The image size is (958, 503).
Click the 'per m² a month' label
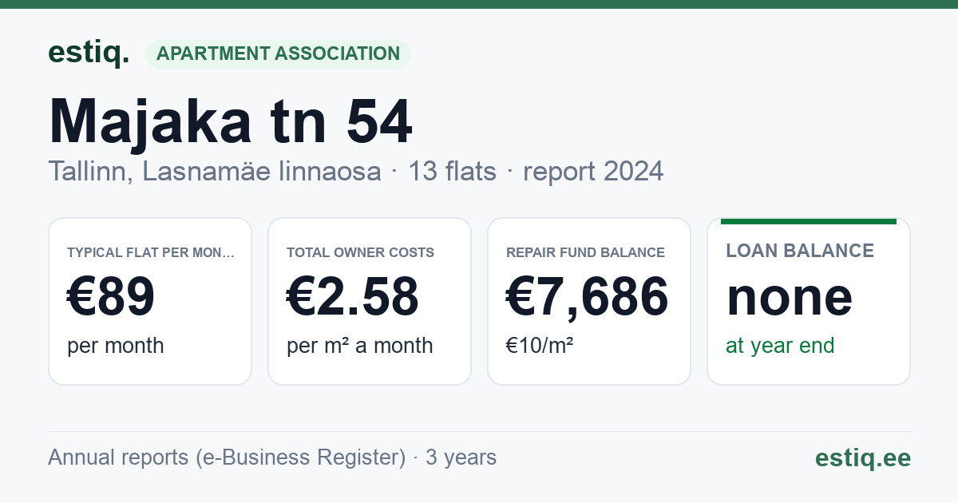[360, 346]
